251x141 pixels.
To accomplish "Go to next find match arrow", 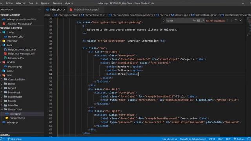I will click(232, 20).
